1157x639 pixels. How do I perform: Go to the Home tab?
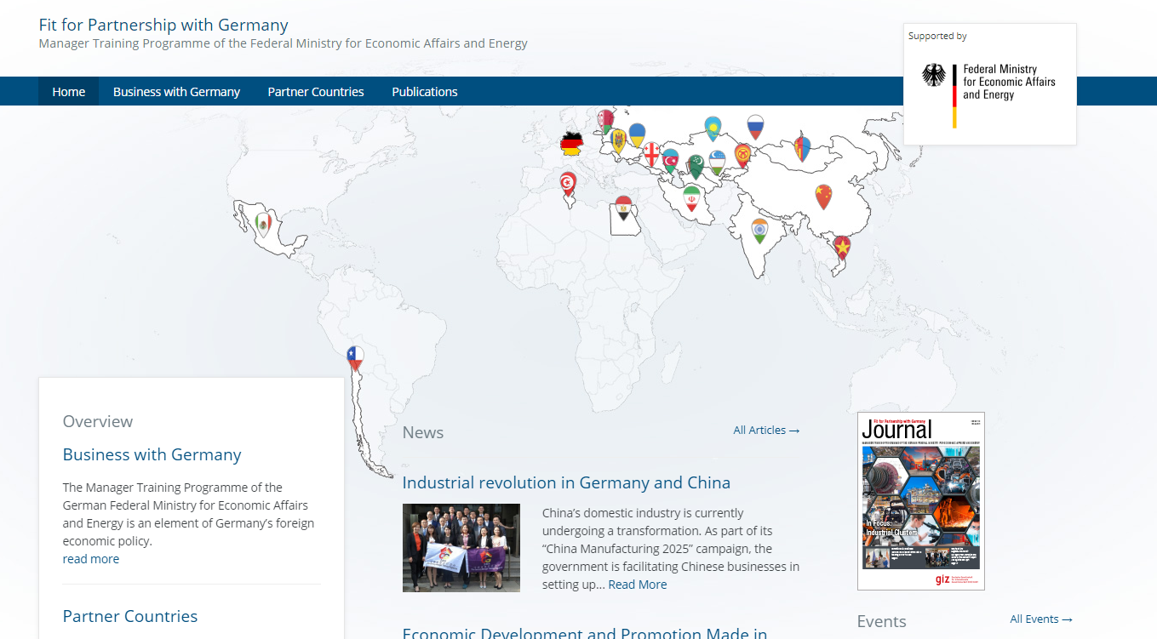click(x=69, y=91)
